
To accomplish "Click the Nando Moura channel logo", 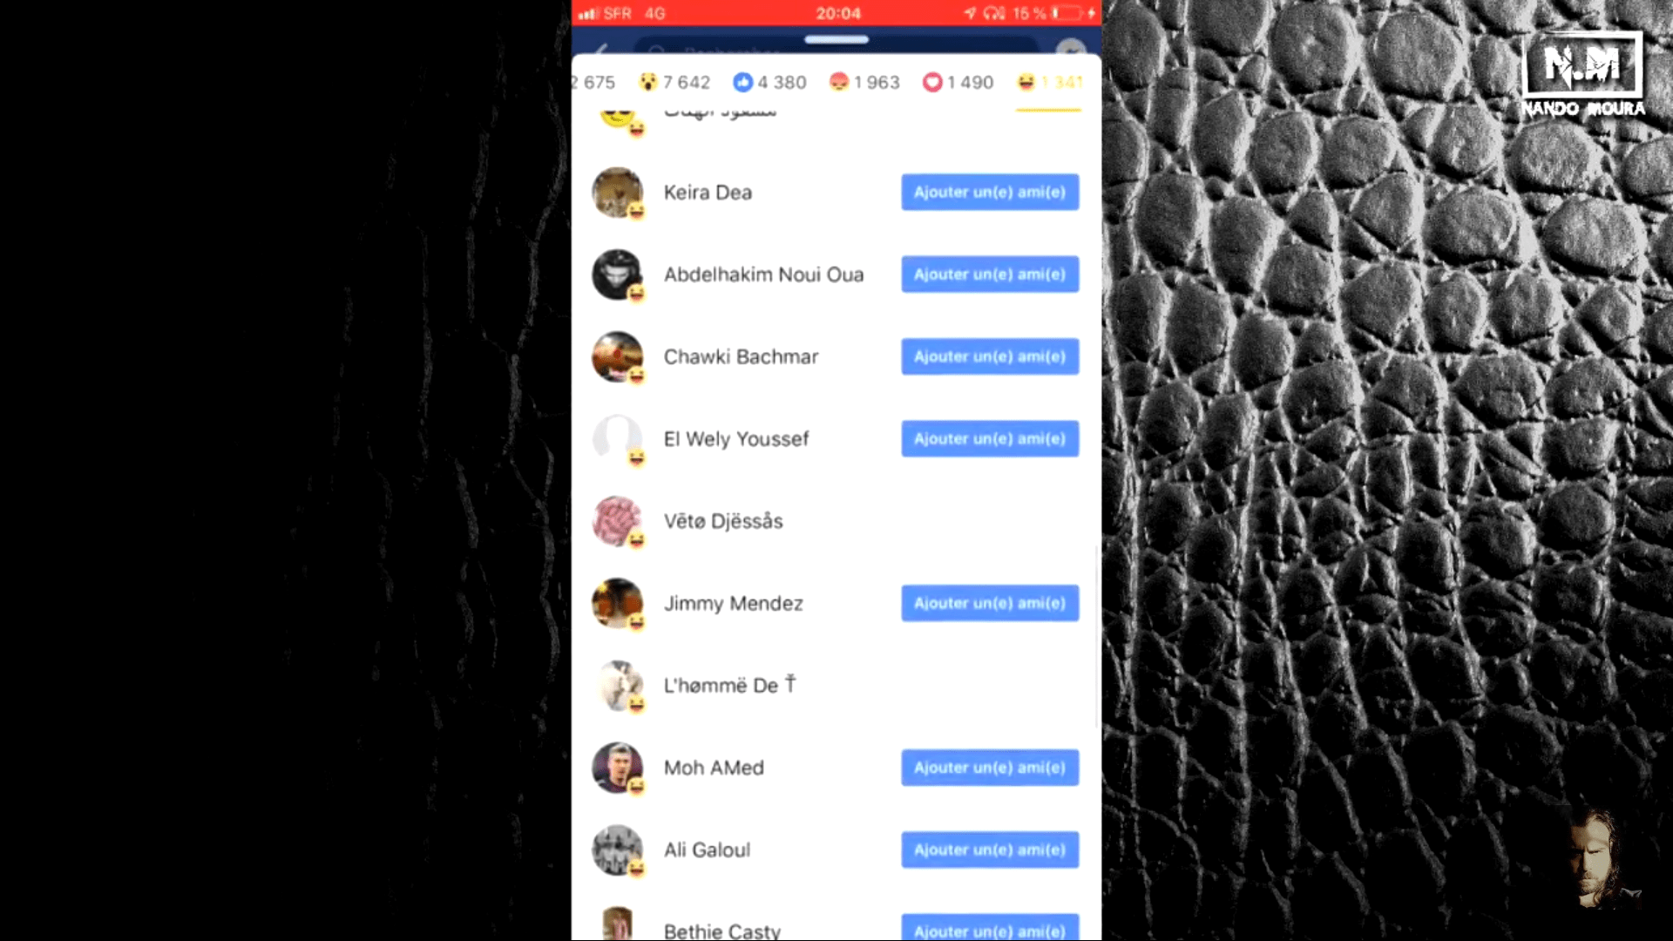I will 1582,75.
